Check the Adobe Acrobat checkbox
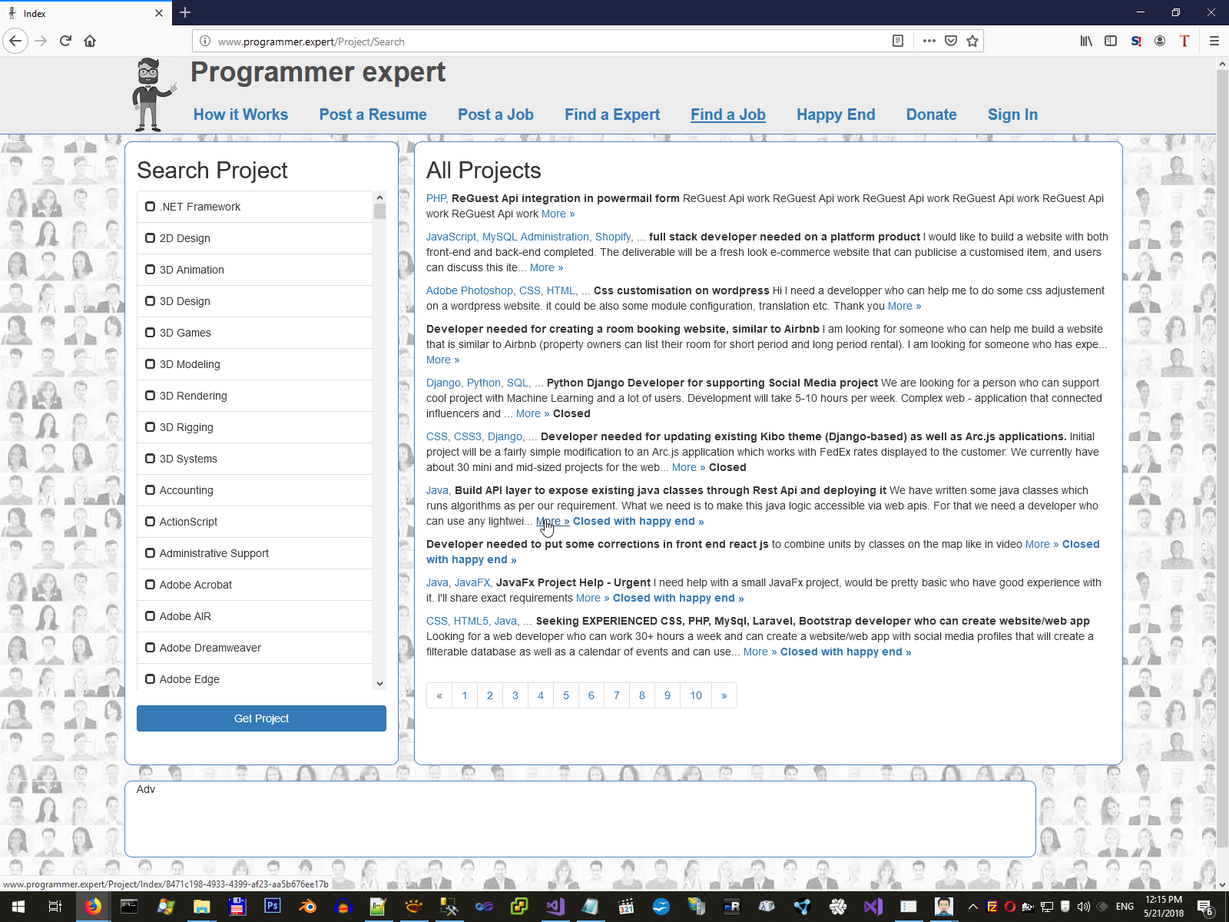The width and height of the screenshot is (1229, 922). [x=151, y=585]
